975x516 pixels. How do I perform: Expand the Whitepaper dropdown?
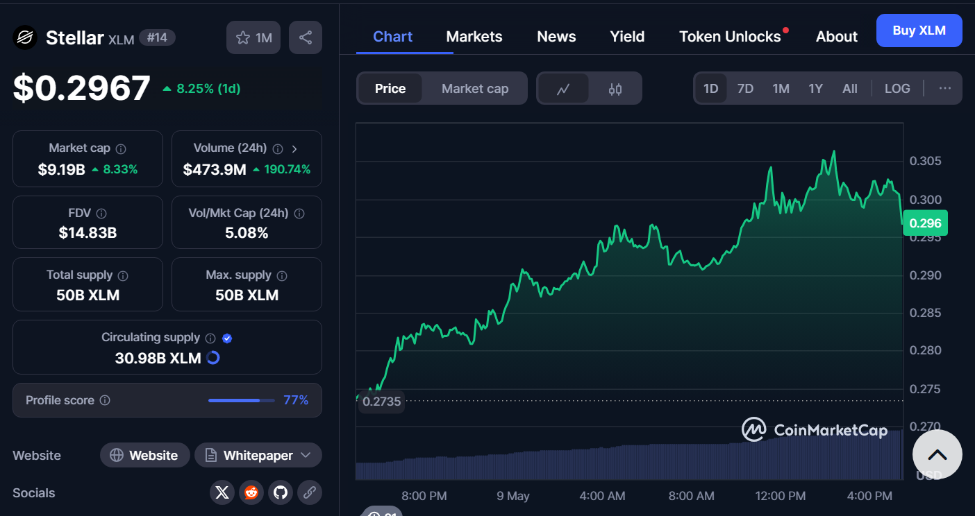click(306, 456)
